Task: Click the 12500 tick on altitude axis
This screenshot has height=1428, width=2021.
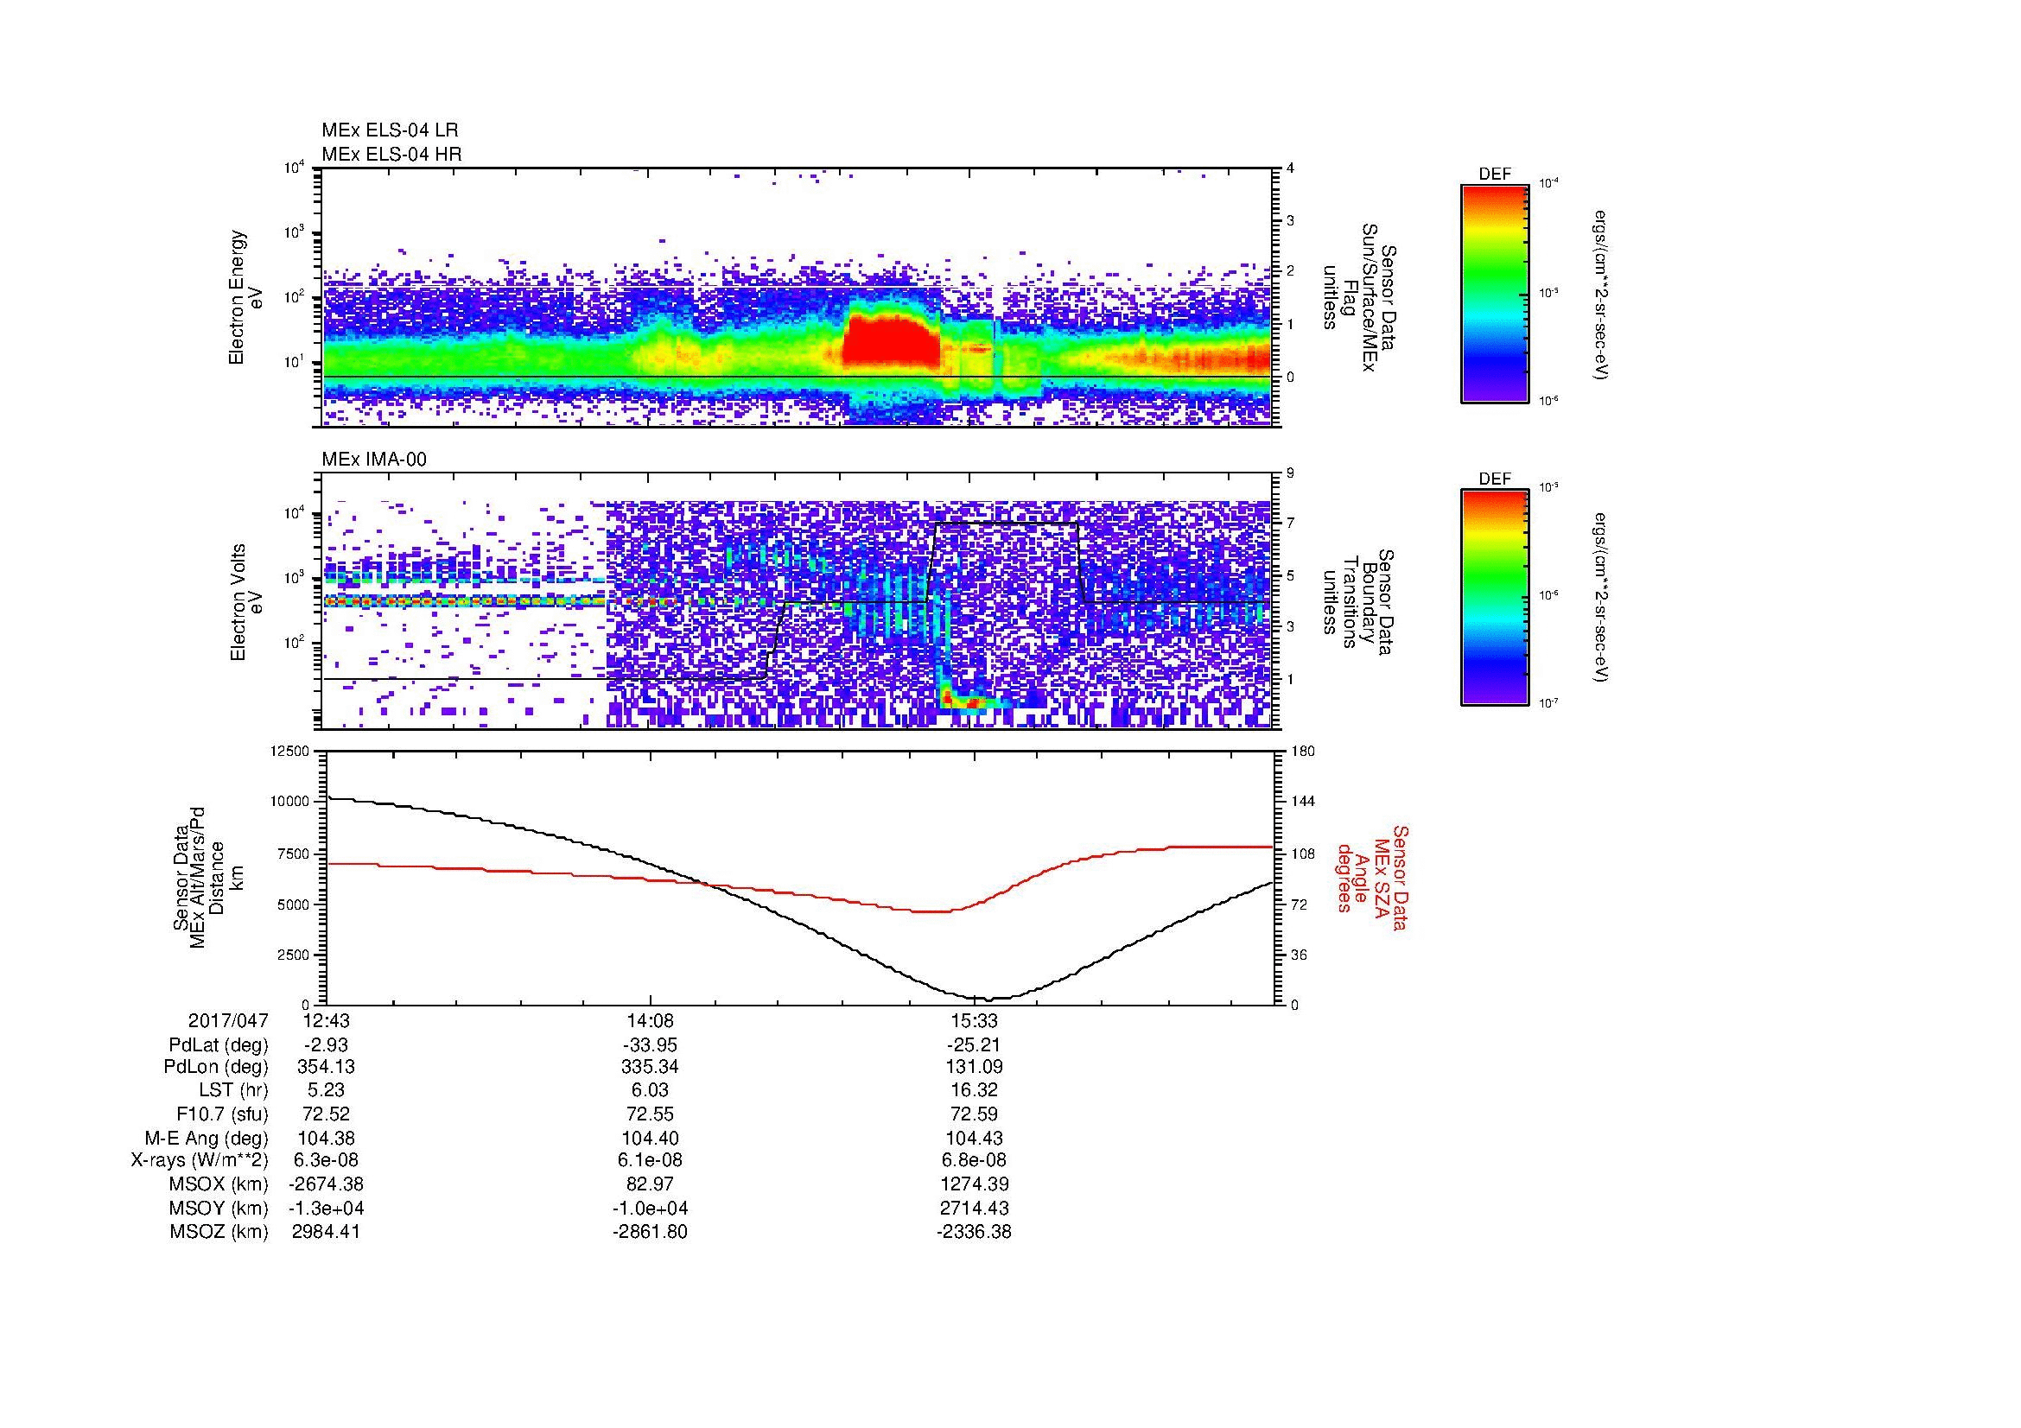Action: point(291,751)
